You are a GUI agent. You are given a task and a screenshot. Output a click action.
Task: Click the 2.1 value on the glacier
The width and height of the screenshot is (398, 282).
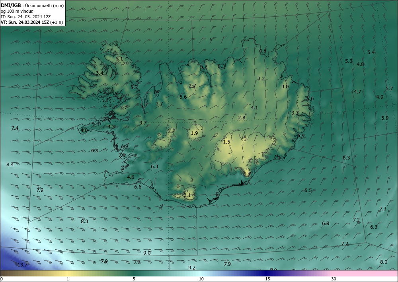tap(187, 195)
